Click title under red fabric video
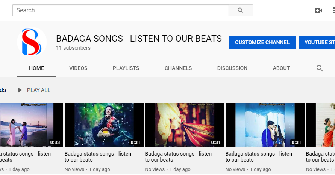The image size is (335, 175). point(178,157)
